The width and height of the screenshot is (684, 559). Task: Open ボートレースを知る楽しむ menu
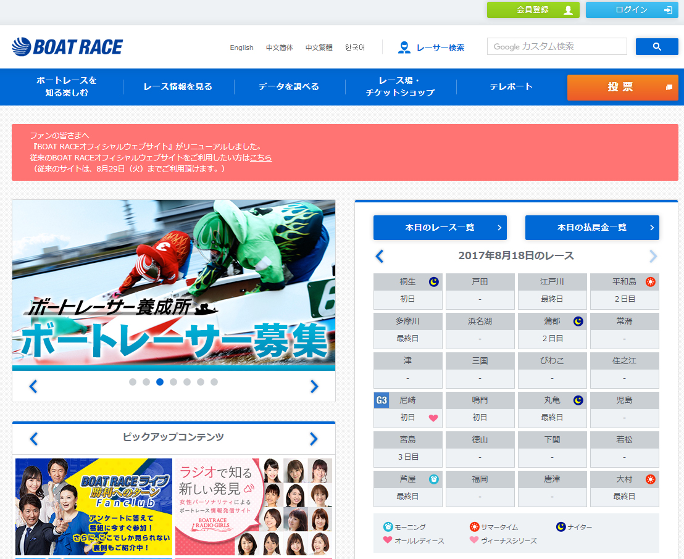click(x=67, y=87)
